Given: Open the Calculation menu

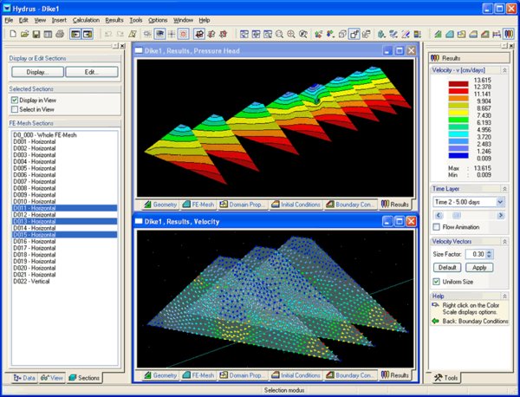Looking at the screenshot, I should click(86, 19).
